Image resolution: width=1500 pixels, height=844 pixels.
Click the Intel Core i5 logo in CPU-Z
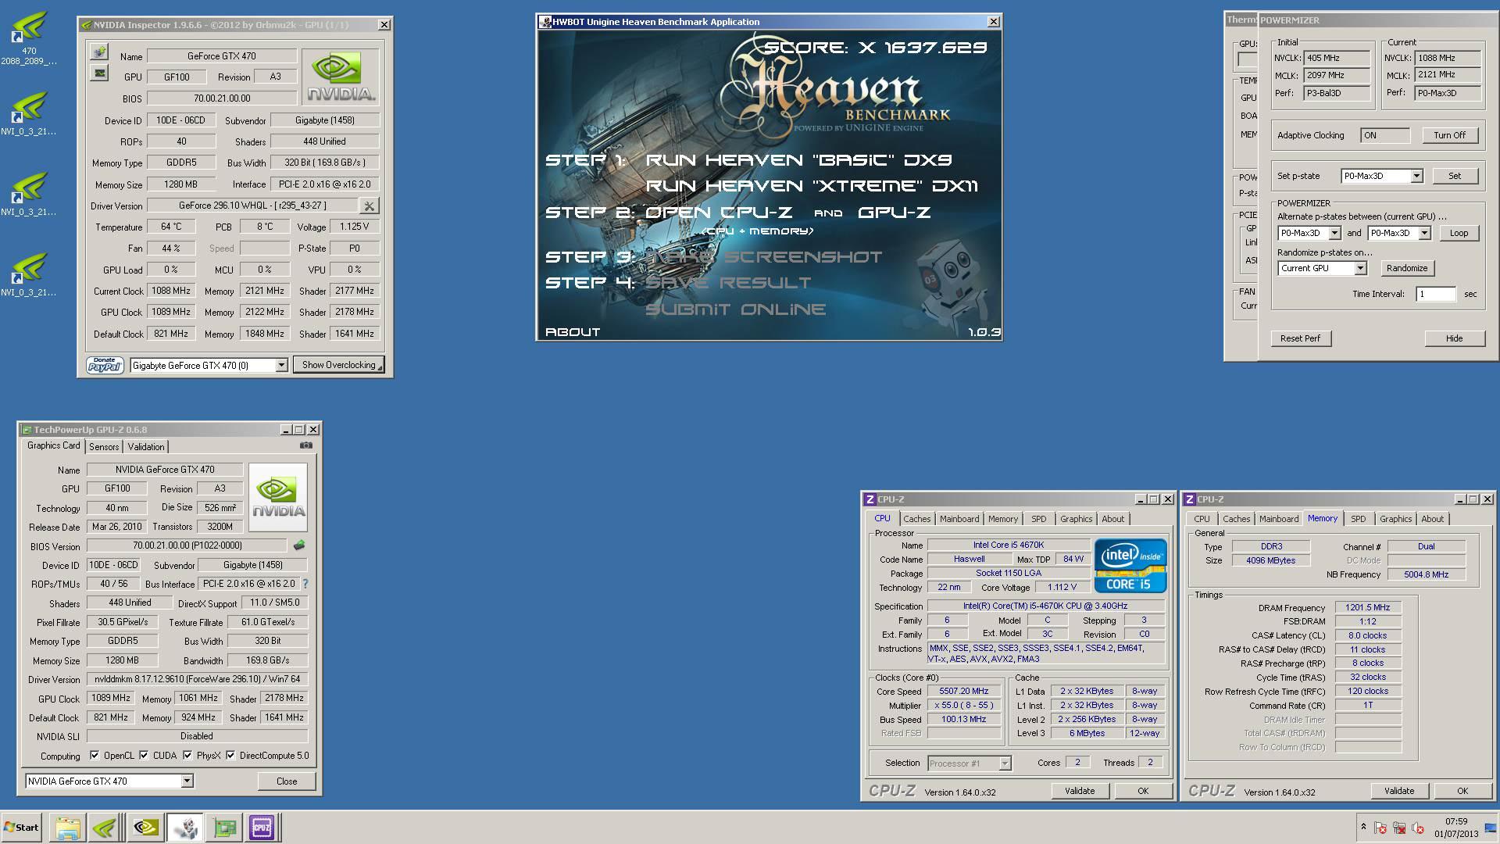(1130, 565)
